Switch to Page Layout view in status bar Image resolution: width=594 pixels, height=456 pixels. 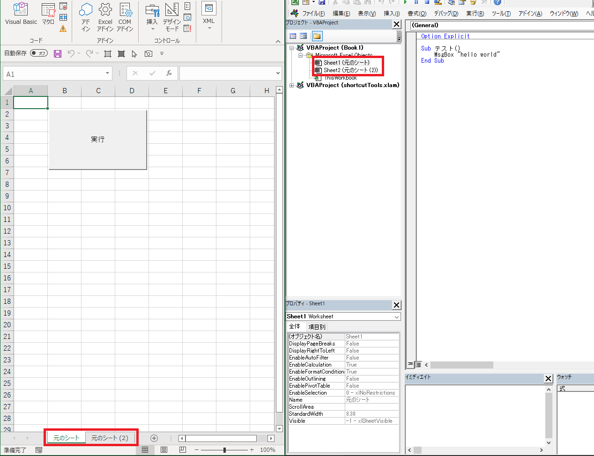click(x=164, y=450)
